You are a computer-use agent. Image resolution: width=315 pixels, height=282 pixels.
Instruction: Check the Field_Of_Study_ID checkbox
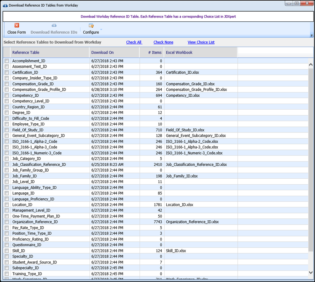[7, 130]
